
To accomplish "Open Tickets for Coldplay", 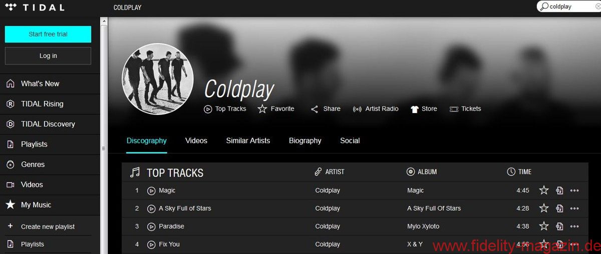I will click(454, 109).
